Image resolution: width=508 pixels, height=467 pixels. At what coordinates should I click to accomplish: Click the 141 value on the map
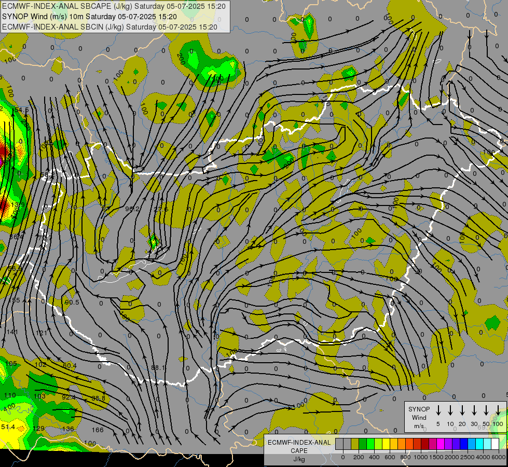[x=12, y=332]
